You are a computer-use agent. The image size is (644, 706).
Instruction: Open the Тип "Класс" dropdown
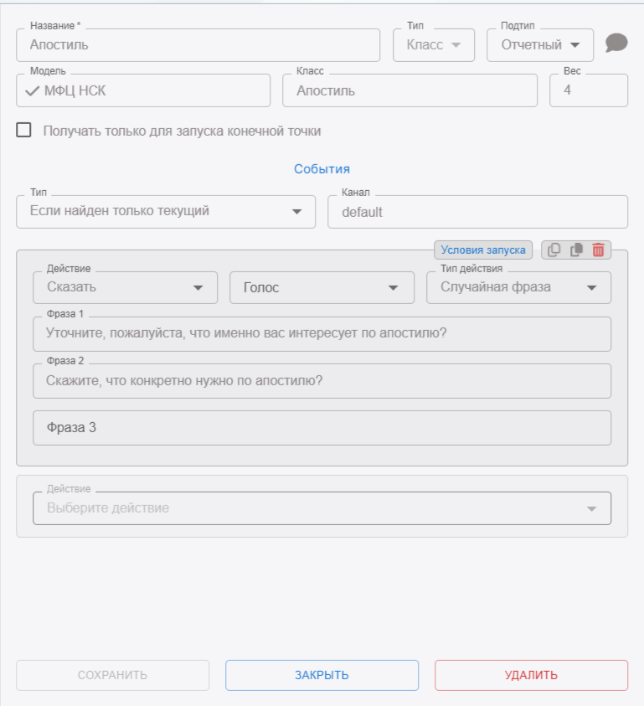click(x=434, y=45)
